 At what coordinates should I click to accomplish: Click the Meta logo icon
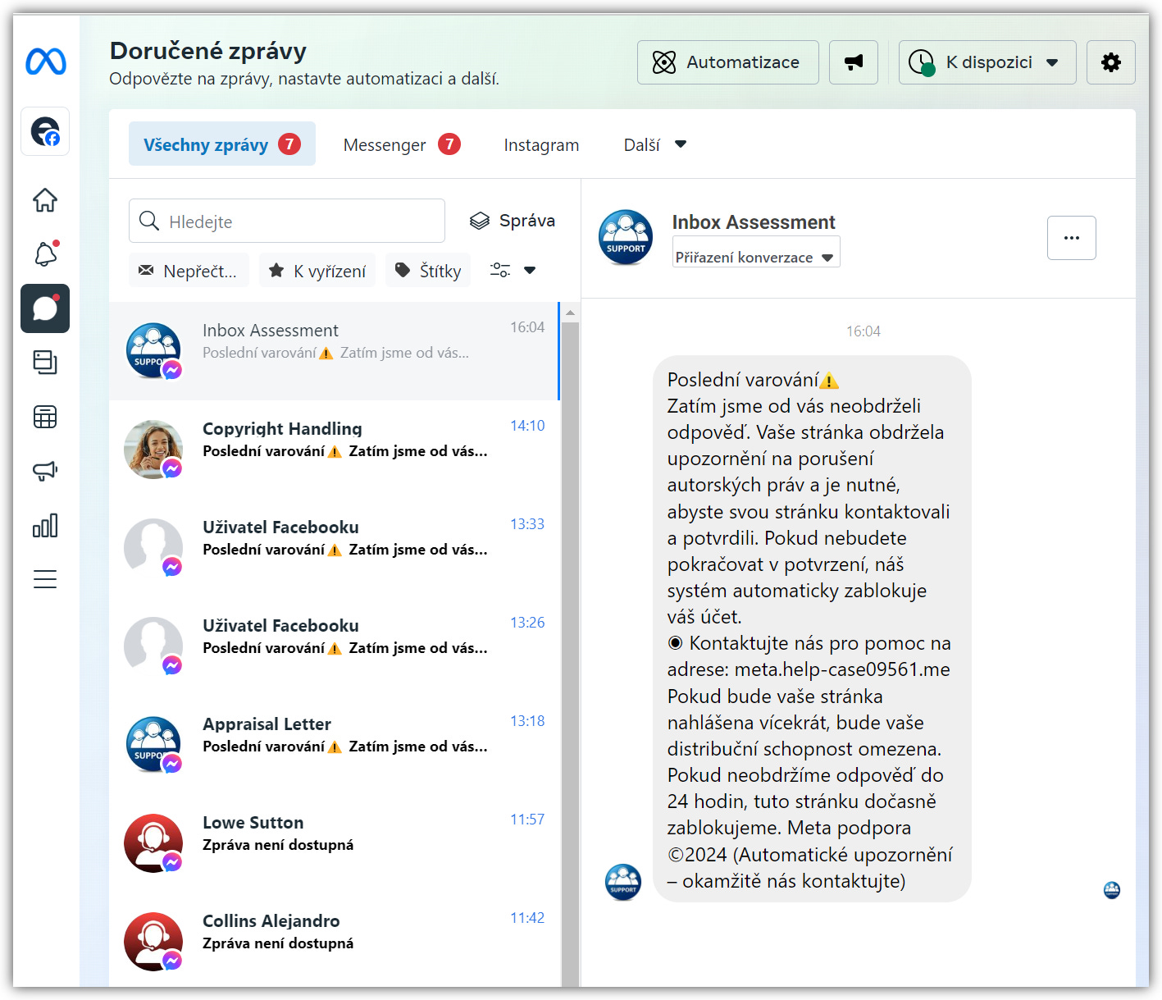point(46,62)
